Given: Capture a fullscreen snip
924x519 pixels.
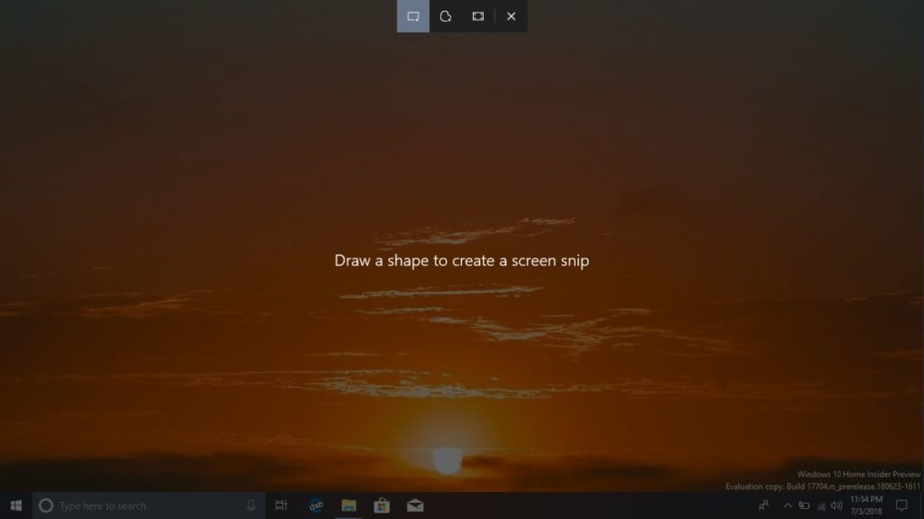Looking at the screenshot, I should (476, 16).
